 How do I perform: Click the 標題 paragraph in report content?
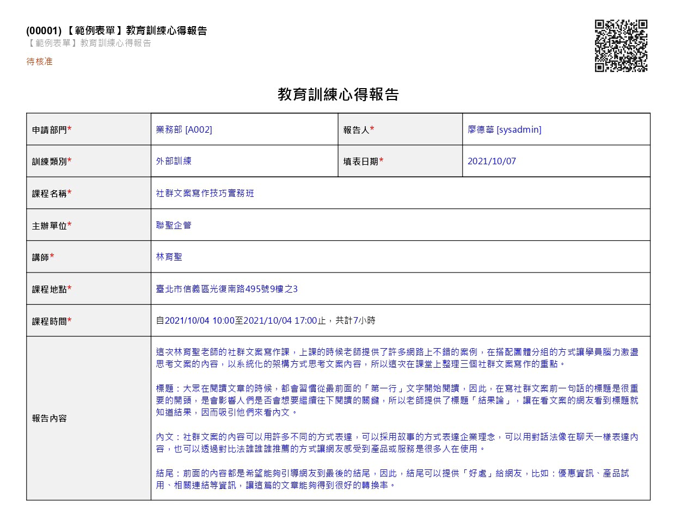[x=397, y=400]
